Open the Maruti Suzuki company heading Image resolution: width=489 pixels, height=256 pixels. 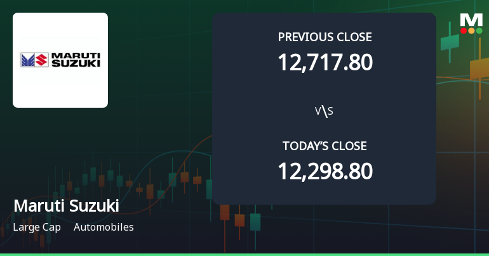point(66,207)
